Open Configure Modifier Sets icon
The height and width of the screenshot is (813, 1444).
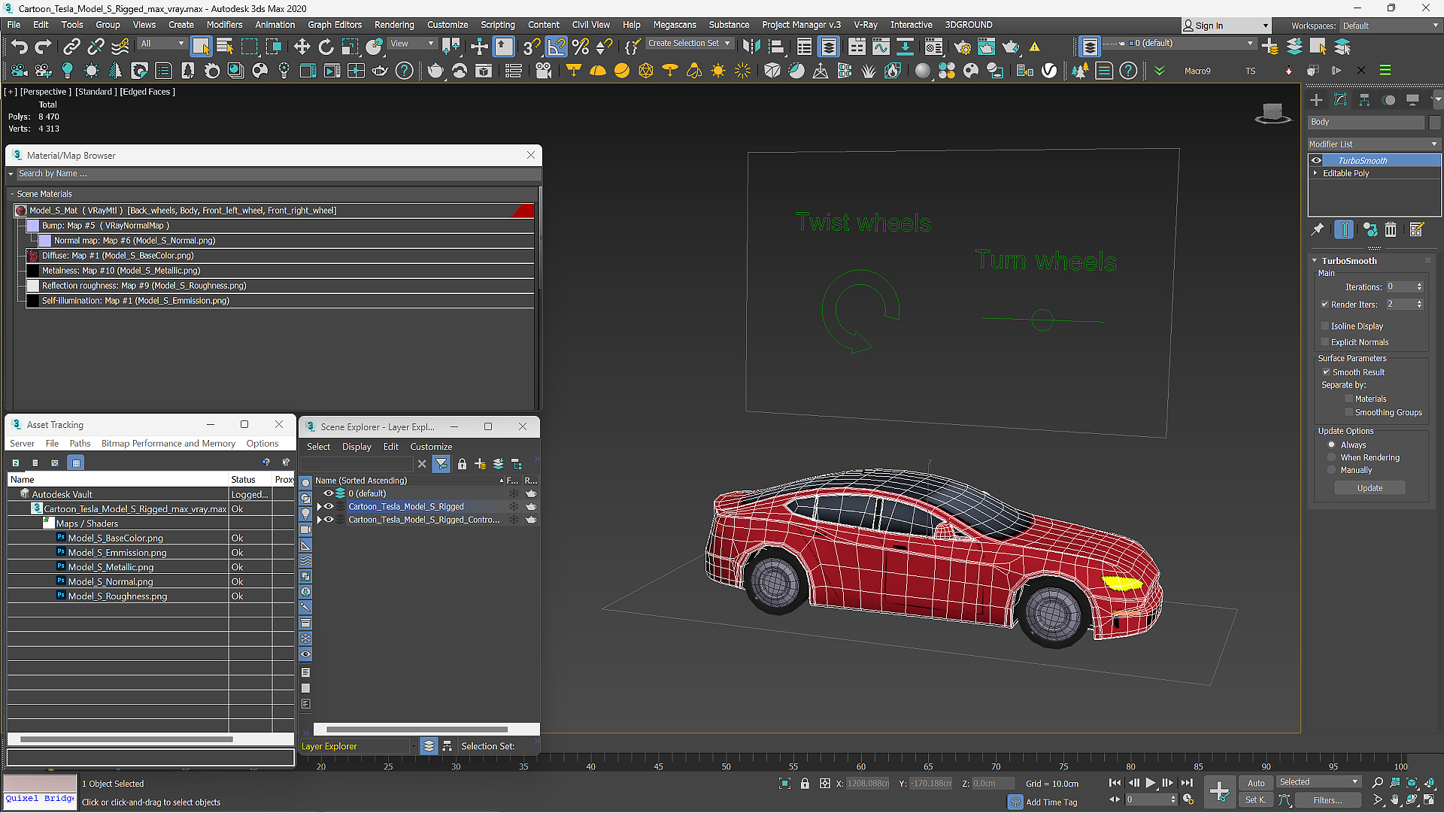(1417, 229)
